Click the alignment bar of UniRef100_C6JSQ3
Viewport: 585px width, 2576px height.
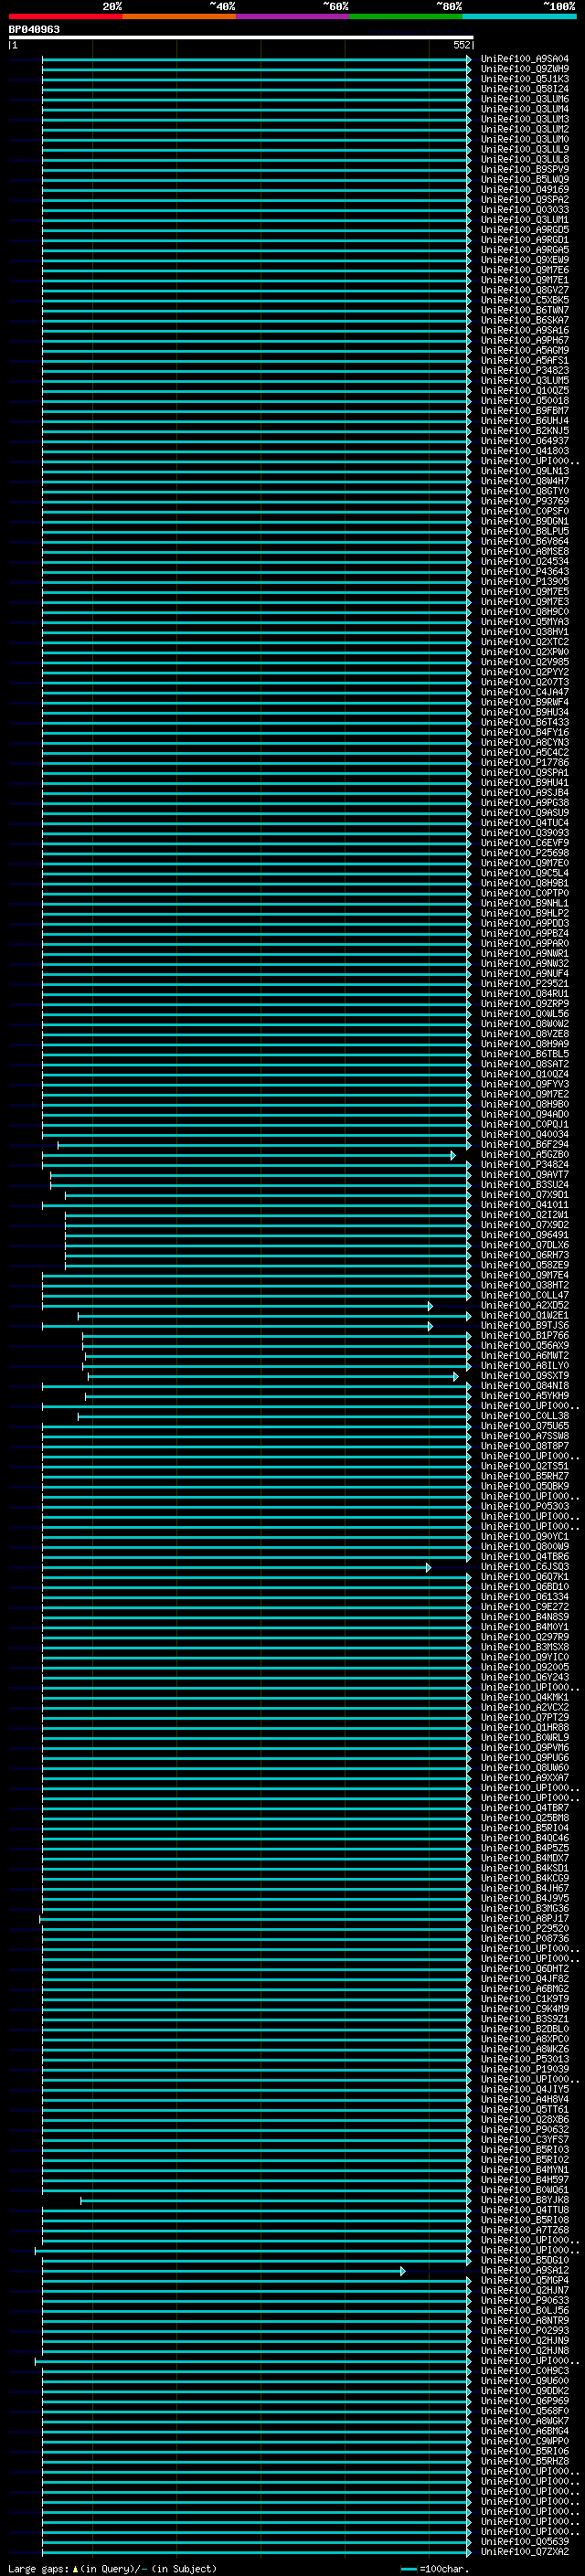pos(236,1566)
